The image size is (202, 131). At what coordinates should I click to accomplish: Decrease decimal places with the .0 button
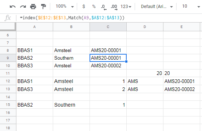pyautogui.click(x=104, y=7)
